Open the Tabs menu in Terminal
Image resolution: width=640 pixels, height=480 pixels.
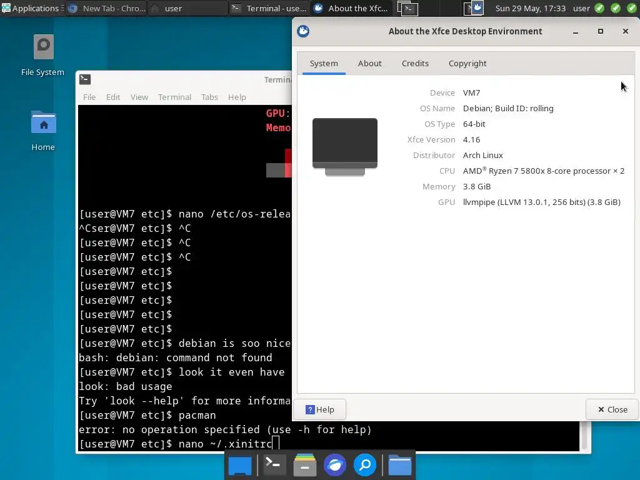point(209,97)
